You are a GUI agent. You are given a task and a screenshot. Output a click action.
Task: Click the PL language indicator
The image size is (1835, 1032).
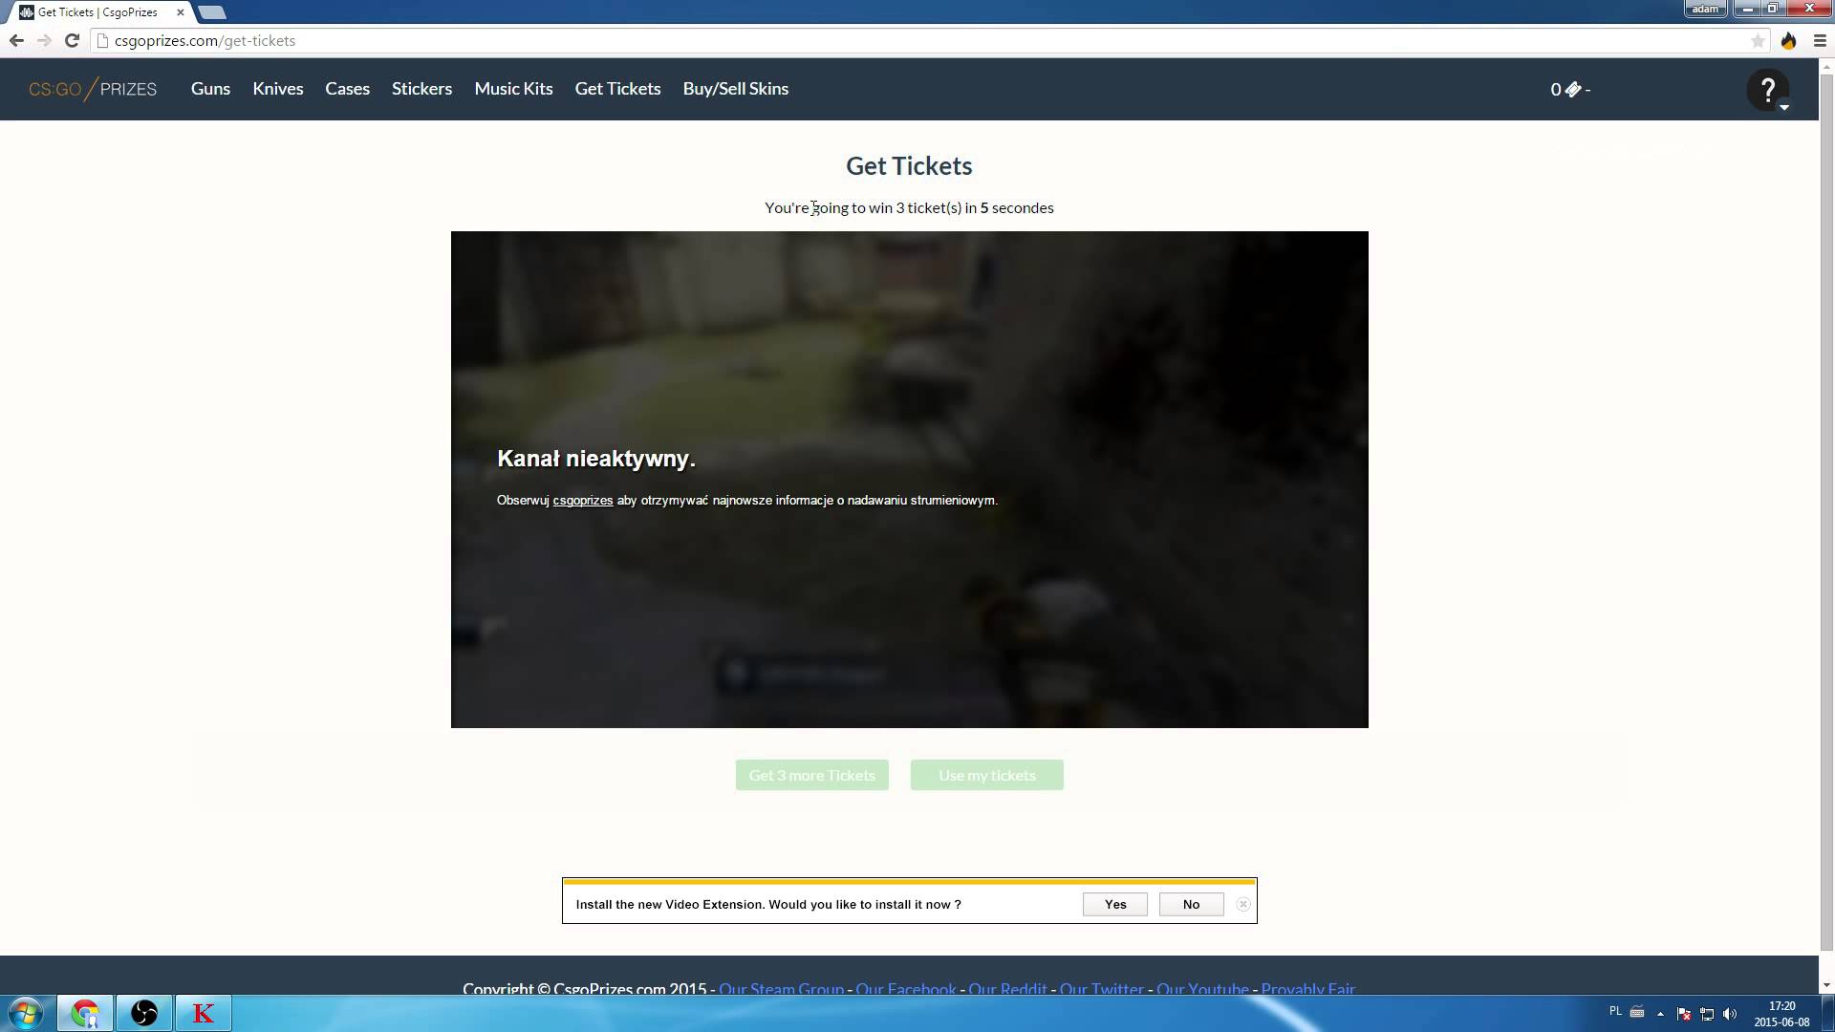1615,1011
